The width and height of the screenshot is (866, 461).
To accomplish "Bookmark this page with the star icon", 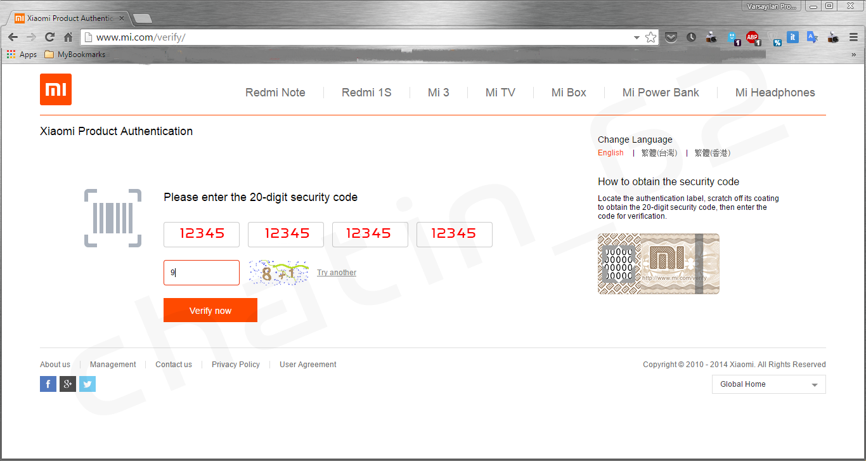I will [650, 37].
